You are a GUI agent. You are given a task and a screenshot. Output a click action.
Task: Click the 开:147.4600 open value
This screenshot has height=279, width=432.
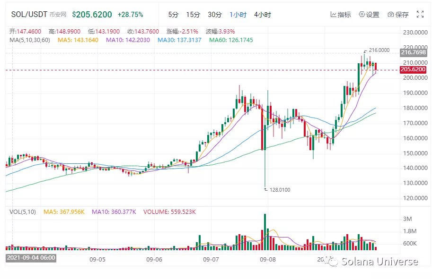click(x=26, y=32)
